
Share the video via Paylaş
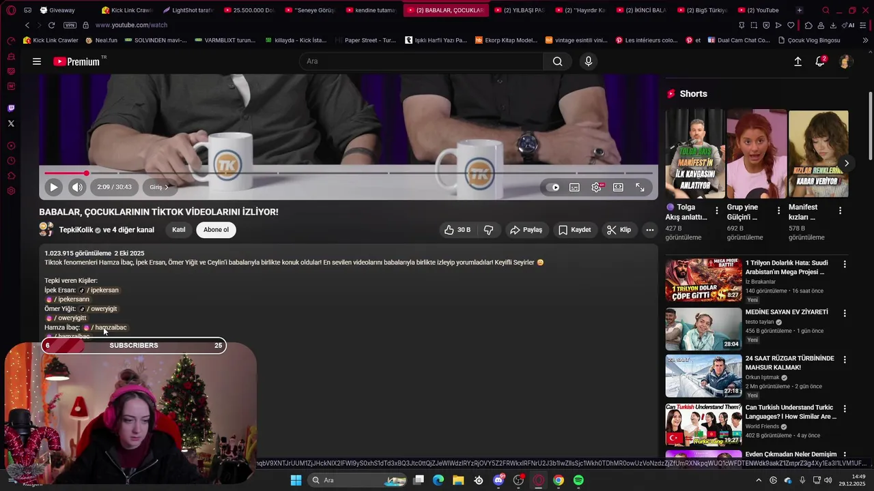pyautogui.click(x=526, y=230)
